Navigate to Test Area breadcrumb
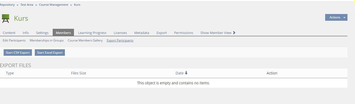 click(x=27, y=5)
